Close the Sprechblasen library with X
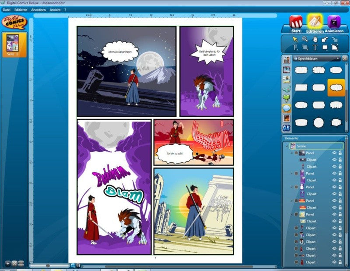350x271 pixels. click(x=345, y=58)
